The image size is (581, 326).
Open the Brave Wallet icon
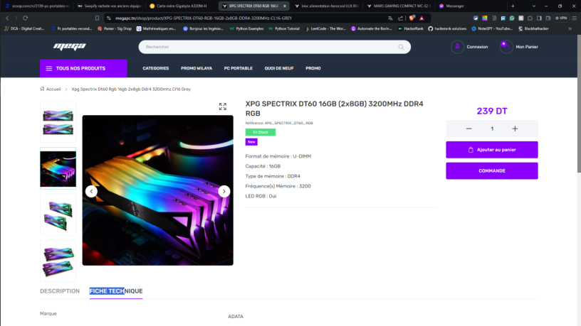click(548, 18)
